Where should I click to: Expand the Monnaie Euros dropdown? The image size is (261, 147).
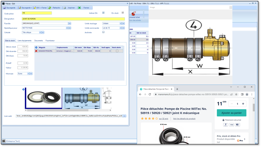[x=29, y=74]
